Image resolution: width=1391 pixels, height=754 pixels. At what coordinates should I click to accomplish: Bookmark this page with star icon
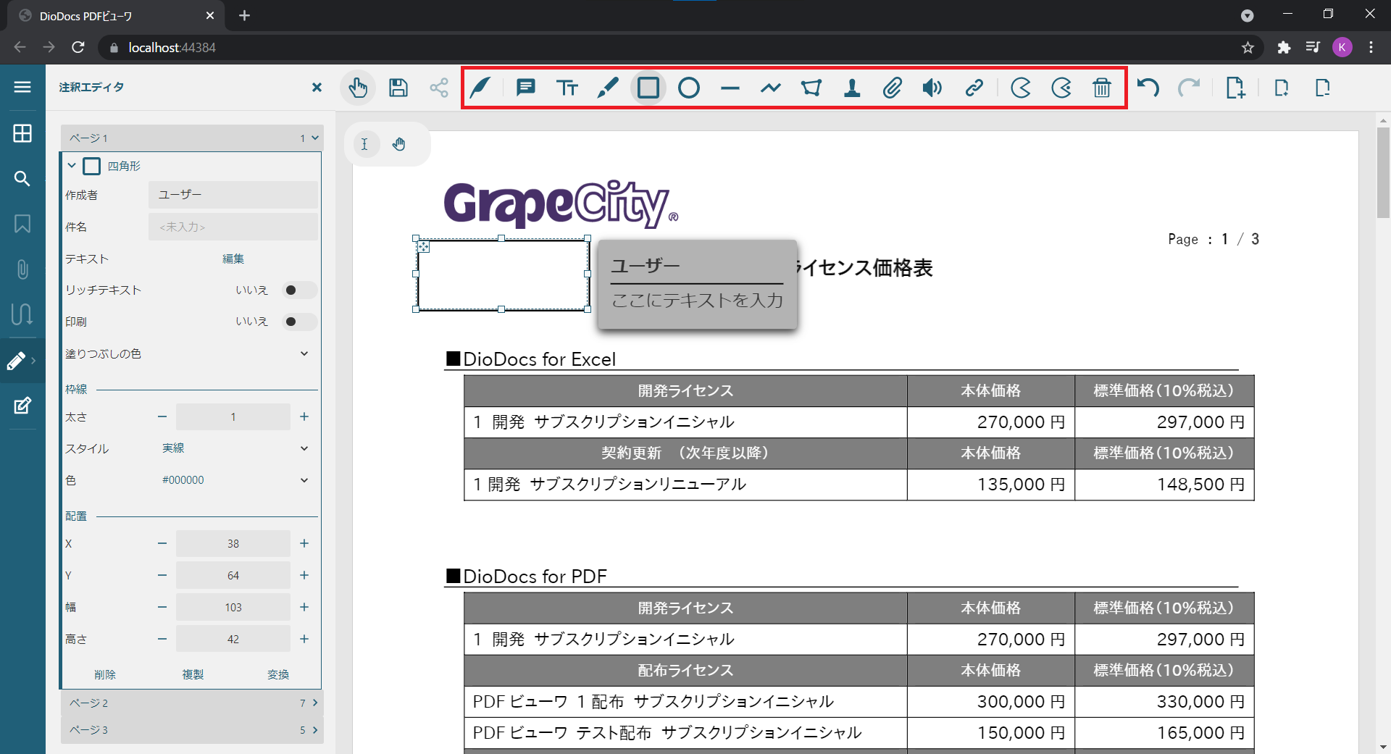(x=1248, y=47)
